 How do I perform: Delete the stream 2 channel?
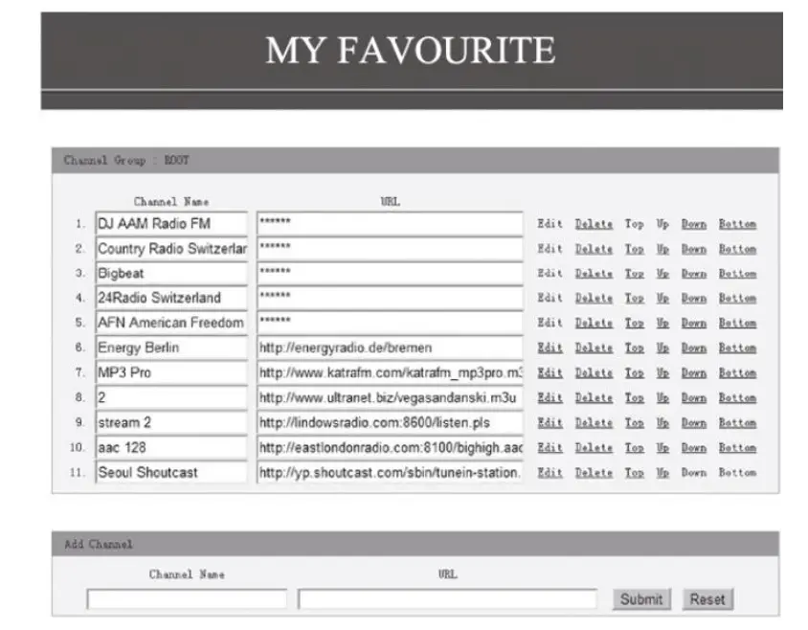pyautogui.click(x=594, y=423)
